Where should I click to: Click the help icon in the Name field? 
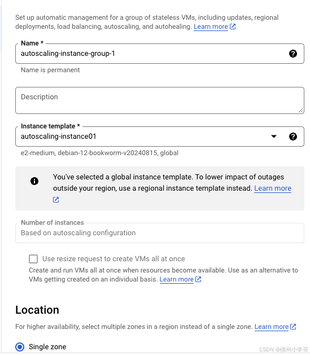[292, 54]
